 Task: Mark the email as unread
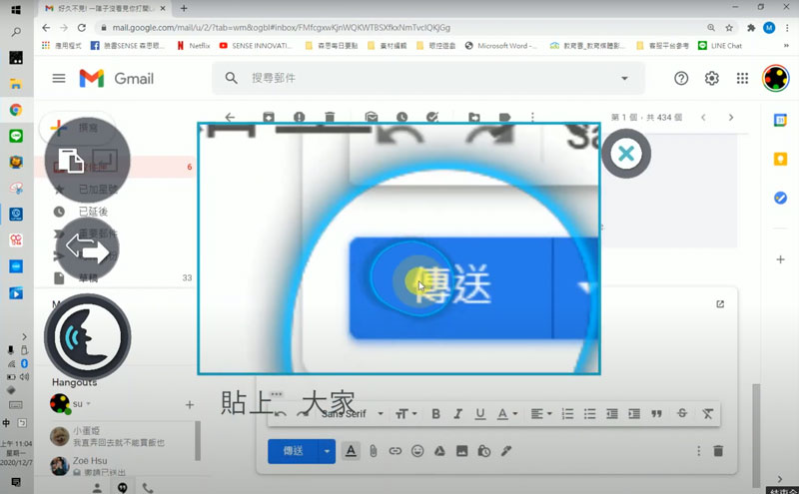[372, 117]
